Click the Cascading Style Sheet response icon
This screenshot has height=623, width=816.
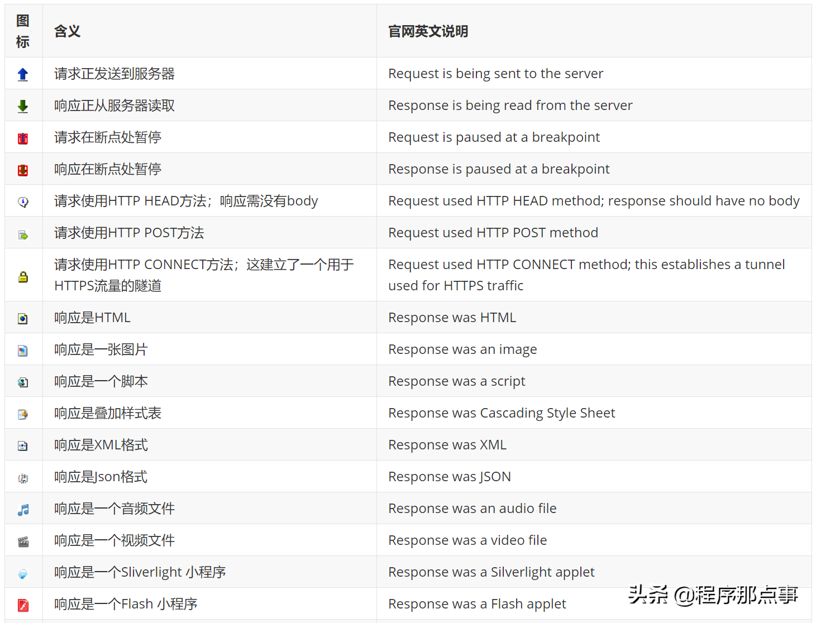(x=23, y=413)
